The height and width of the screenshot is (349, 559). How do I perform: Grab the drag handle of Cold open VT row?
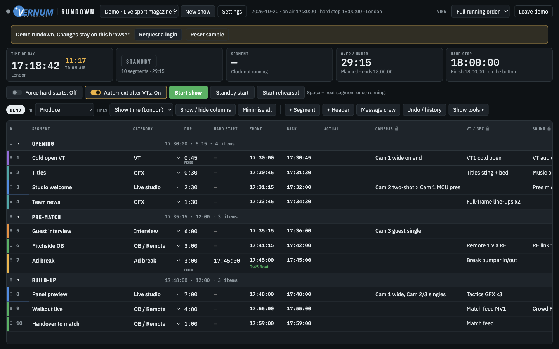click(11, 158)
